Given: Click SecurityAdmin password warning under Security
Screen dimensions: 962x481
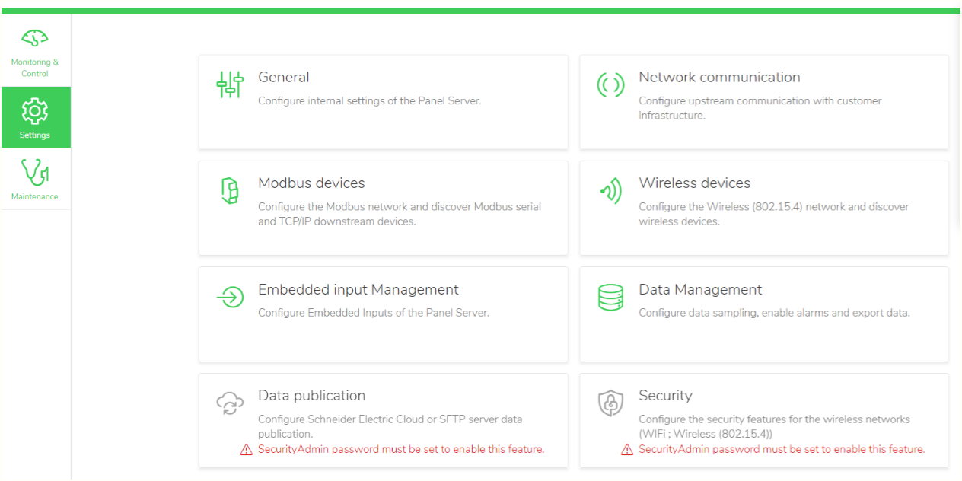Looking at the screenshot, I should [x=782, y=450].
